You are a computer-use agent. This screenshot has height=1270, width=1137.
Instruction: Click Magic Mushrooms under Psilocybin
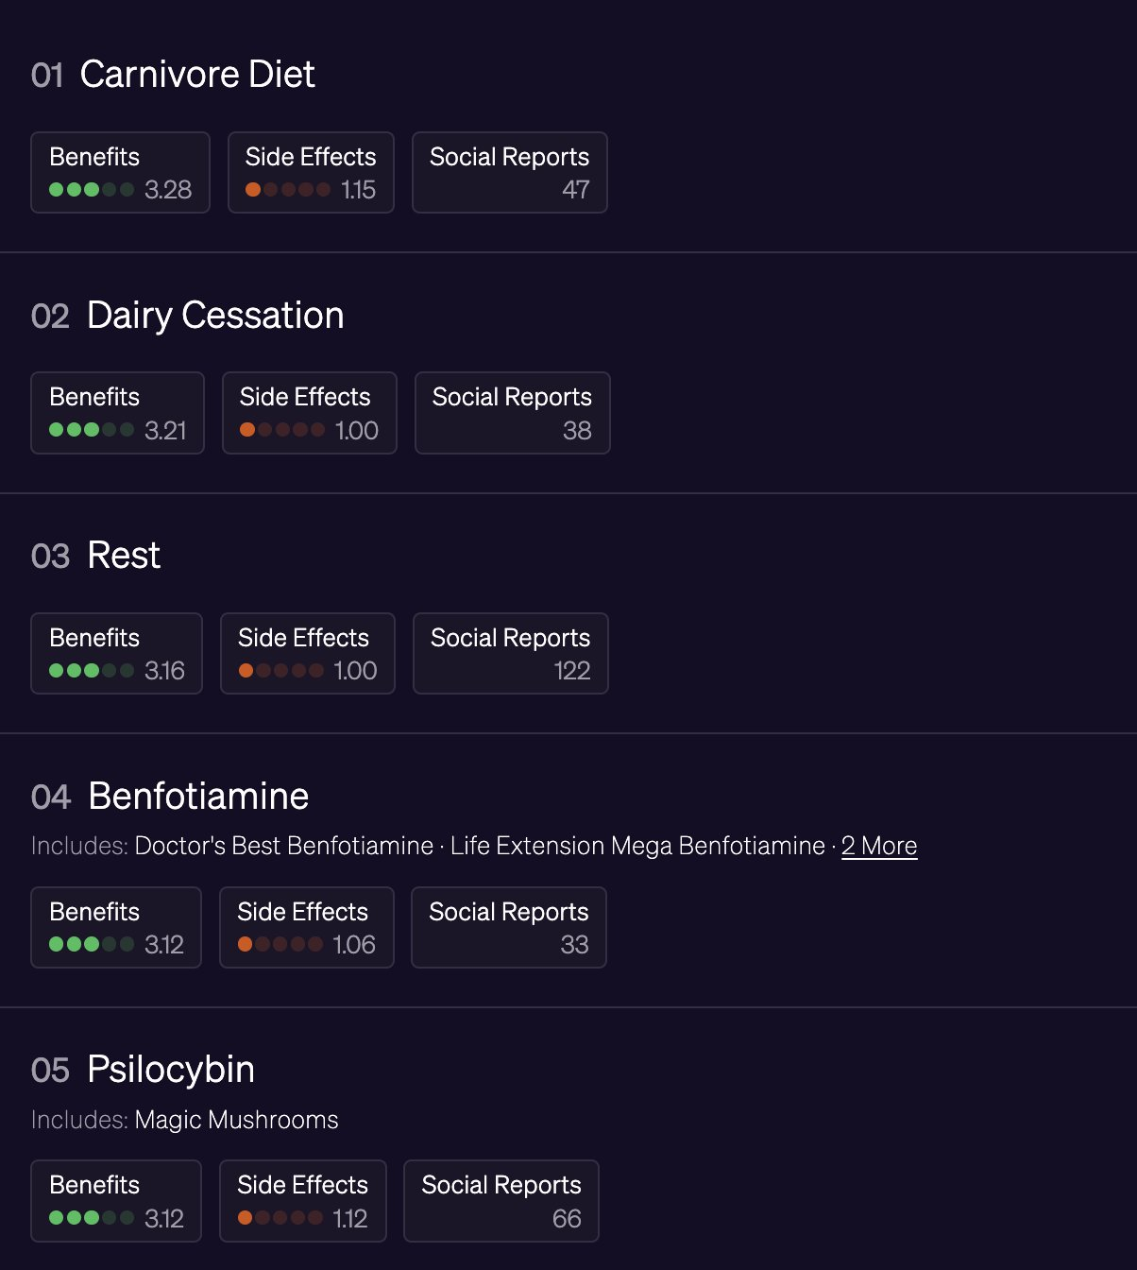coord(237,1120)
